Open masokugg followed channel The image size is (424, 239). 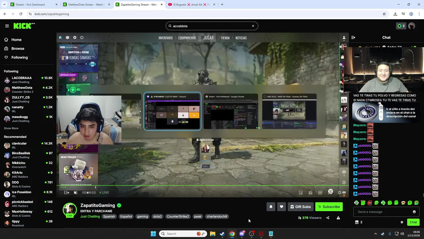click(28, 119)
